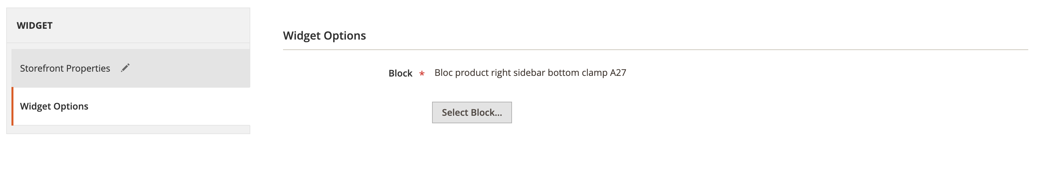
Task: Click the pencil icon beside Storefront Properties
Action: click(x=125, y=68)
